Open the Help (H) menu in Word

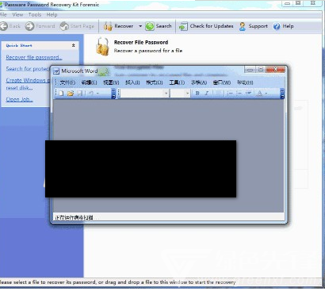pyautogui.click(x=245, y=82)
